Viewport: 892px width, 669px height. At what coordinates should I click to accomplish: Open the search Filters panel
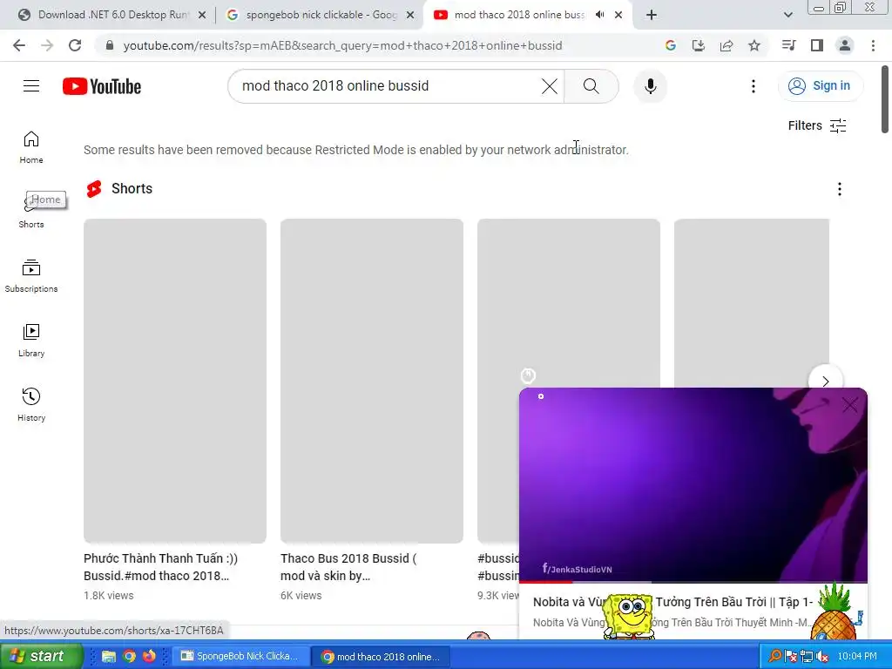point(817,125)
